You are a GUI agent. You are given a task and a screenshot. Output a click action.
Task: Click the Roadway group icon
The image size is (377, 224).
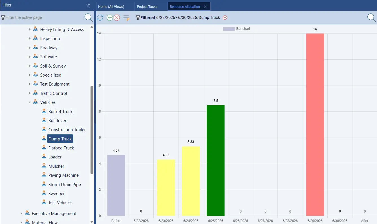36,48
